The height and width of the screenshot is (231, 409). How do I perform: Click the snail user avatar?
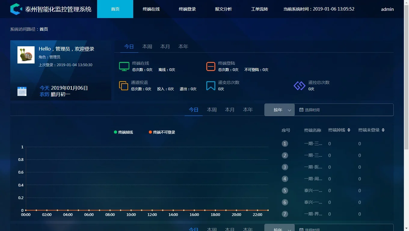[26, 55]
